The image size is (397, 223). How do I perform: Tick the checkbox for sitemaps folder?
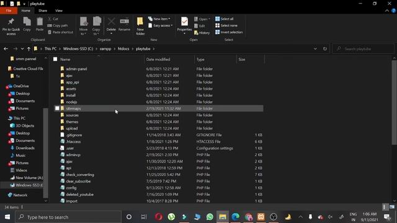tap(57, 108)
